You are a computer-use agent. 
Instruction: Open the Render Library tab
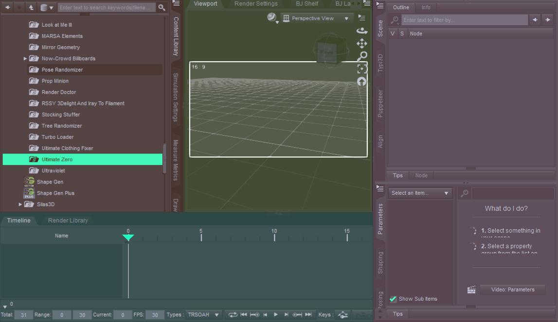coord(68,220)
